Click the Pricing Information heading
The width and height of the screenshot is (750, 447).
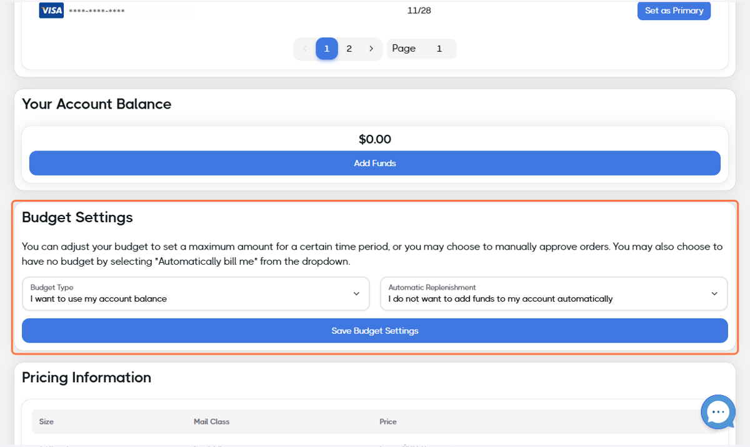[86, 378]
